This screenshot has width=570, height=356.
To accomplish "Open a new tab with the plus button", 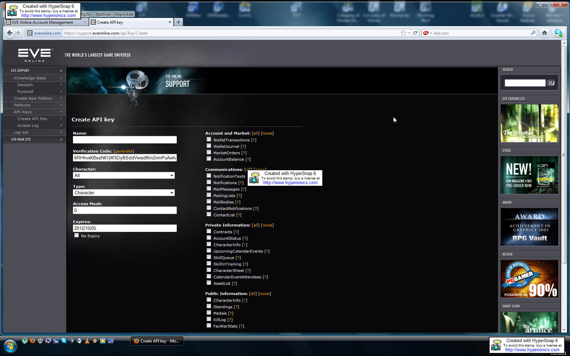I will (178, 22).
